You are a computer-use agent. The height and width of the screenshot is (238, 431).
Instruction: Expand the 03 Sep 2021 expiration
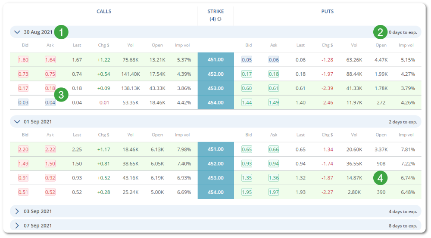(x=17, y=211)
